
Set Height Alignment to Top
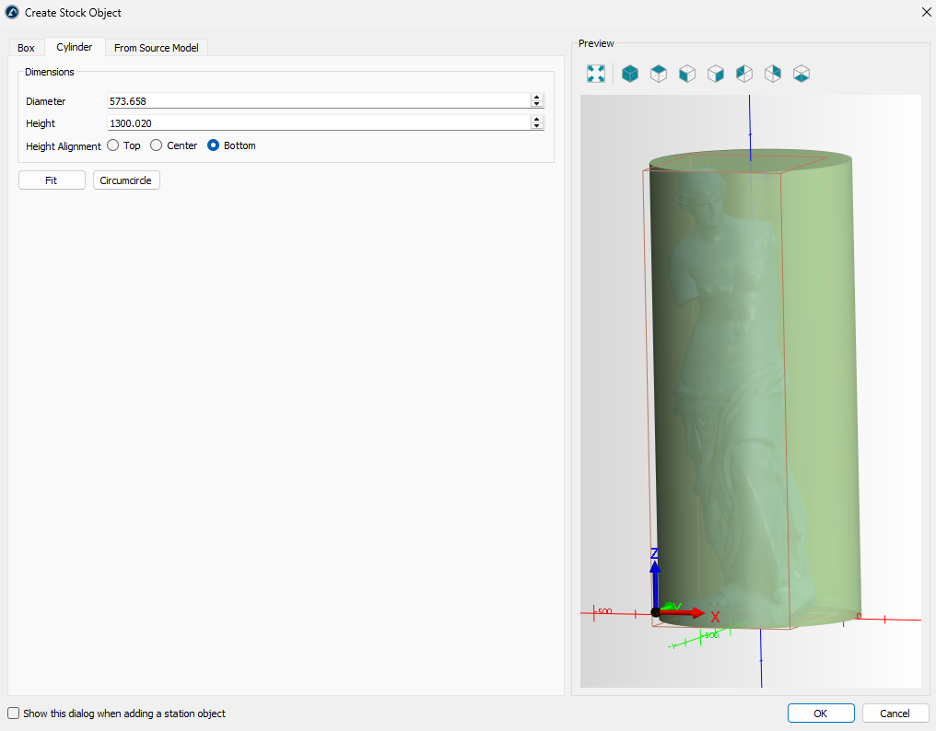pos(113,145)
